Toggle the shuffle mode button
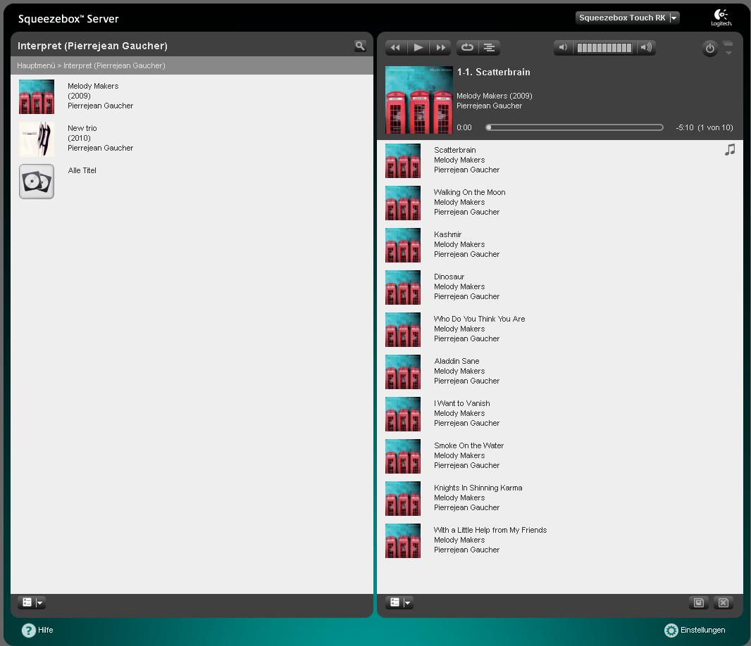 pyautogui.click(x=489, y=47)
